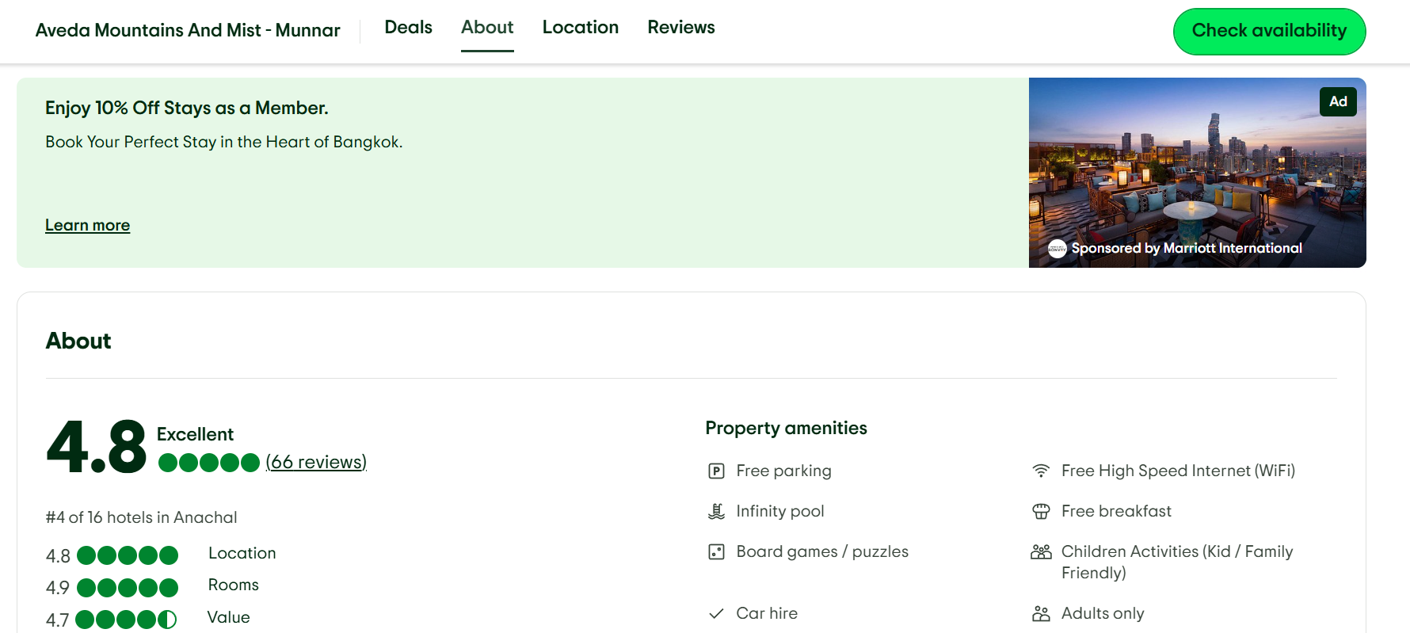The height and width of the screenshot is (633, 1410).
Task: Click the Free parking icon
Action: point(716,471)
